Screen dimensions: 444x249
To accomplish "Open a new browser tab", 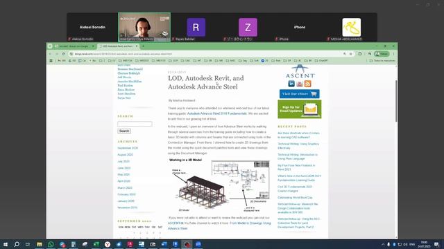I will tap(143, 46).
